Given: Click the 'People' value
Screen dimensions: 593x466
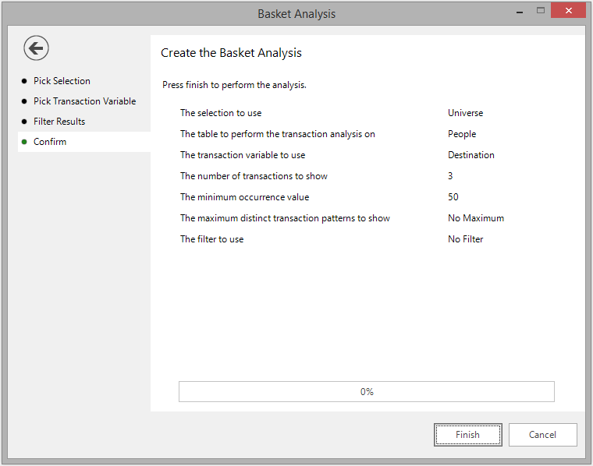Looking at the screenshot, I should [x=462, y=134].
